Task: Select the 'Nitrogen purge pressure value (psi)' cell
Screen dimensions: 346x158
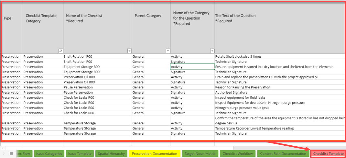Action: click(242, 108)
